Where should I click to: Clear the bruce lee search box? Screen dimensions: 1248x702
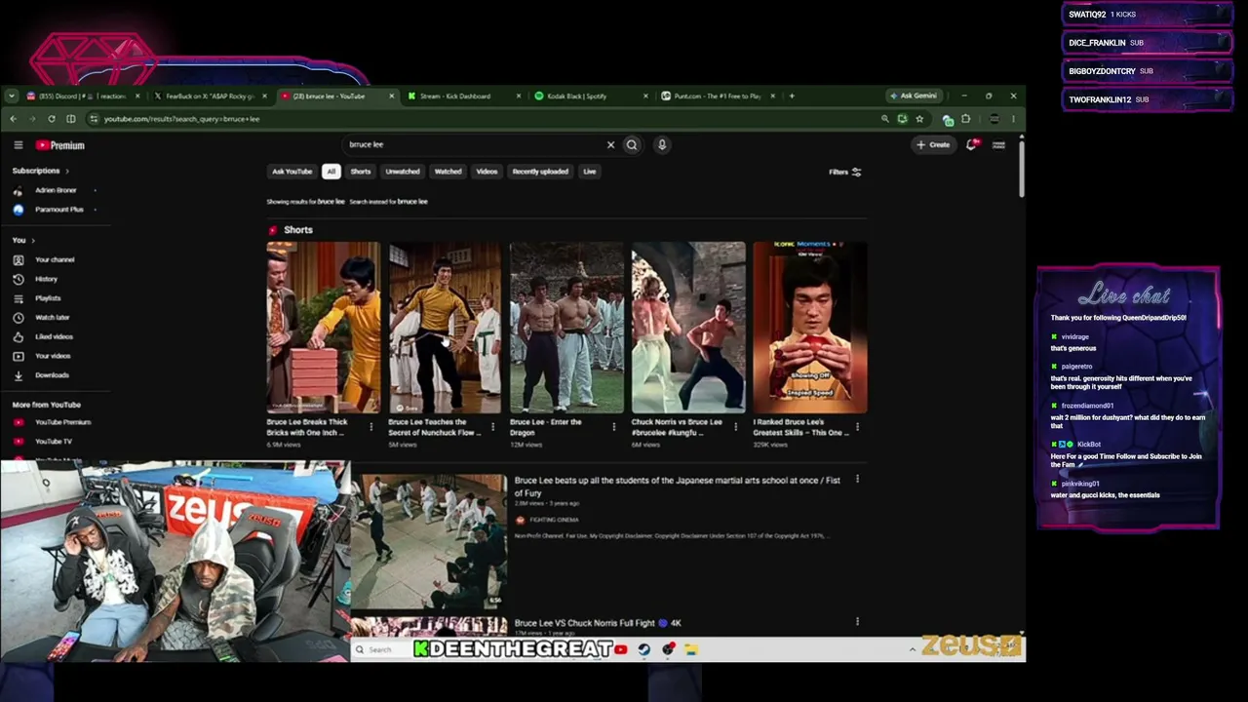pos(610,145)
